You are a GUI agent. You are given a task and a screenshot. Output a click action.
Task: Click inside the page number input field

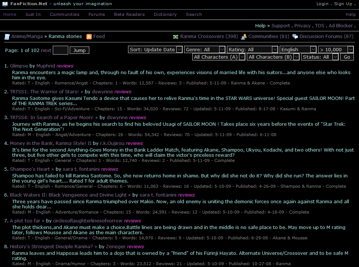click(60, 50)
